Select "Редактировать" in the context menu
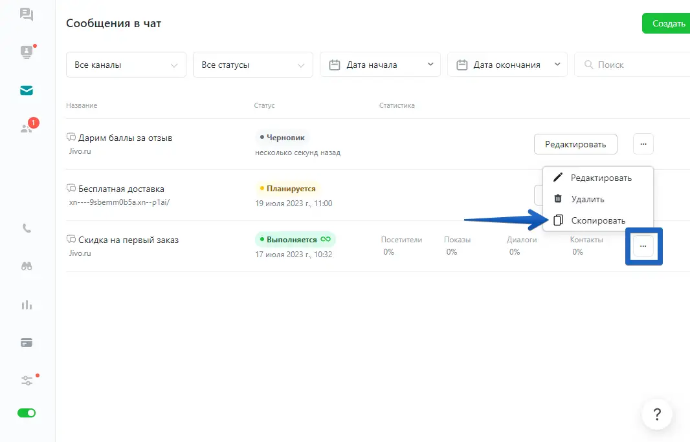The height and width of the screenshot is (442, 690). (x=600, y=178)
